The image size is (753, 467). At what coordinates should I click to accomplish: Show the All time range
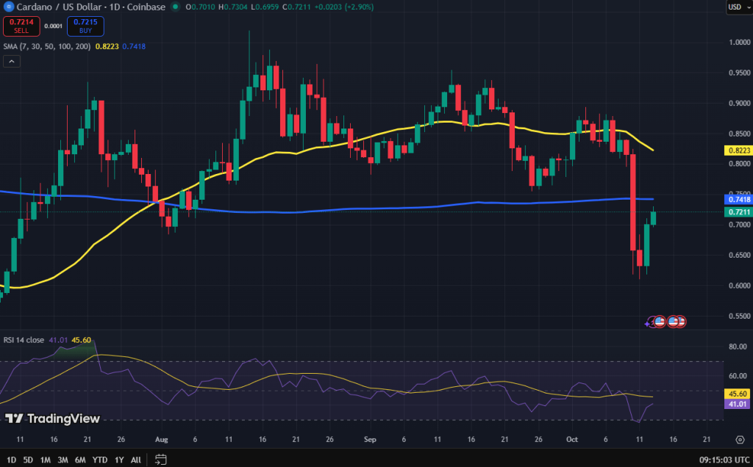[136, 460]
